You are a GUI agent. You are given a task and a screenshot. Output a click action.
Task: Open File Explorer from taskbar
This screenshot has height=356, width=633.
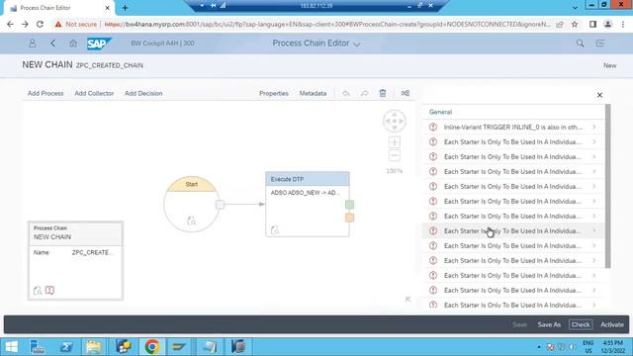[x=94, y=346]
